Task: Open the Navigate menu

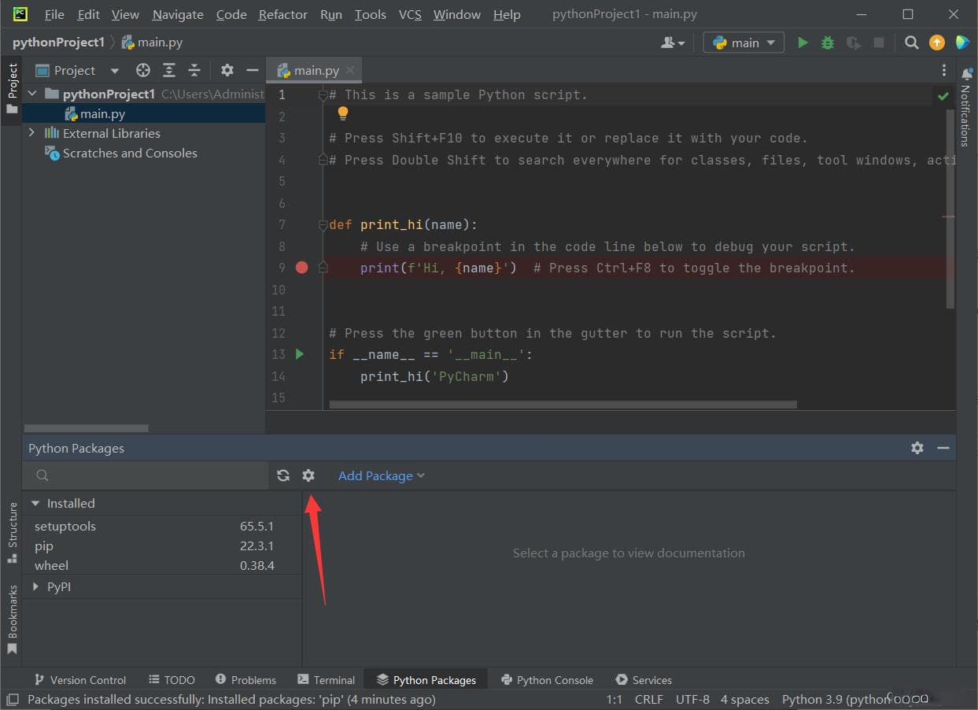Action: click(178, 14)
